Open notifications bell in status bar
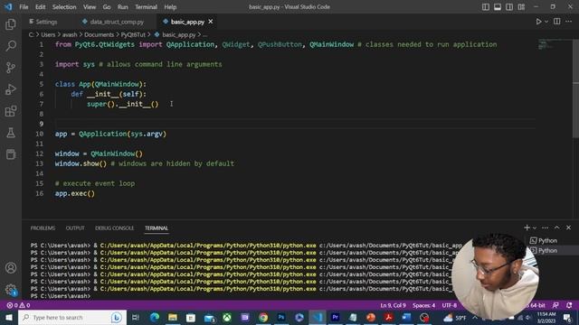579x325 pixels. point(569,305)
